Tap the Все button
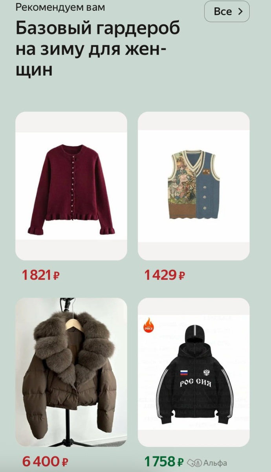The width and height of the screenshot is (271, 472). pyautogui.click(x=227, y=11)
